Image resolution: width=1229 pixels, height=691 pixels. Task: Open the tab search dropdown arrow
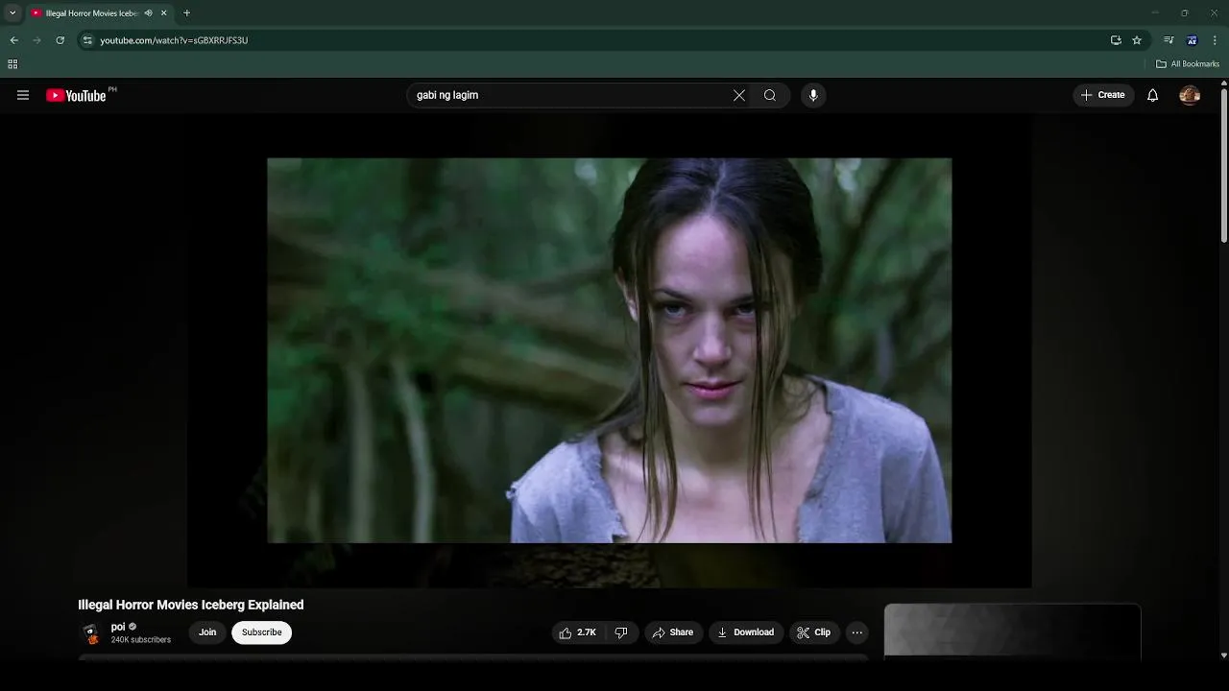pos(12,13)
